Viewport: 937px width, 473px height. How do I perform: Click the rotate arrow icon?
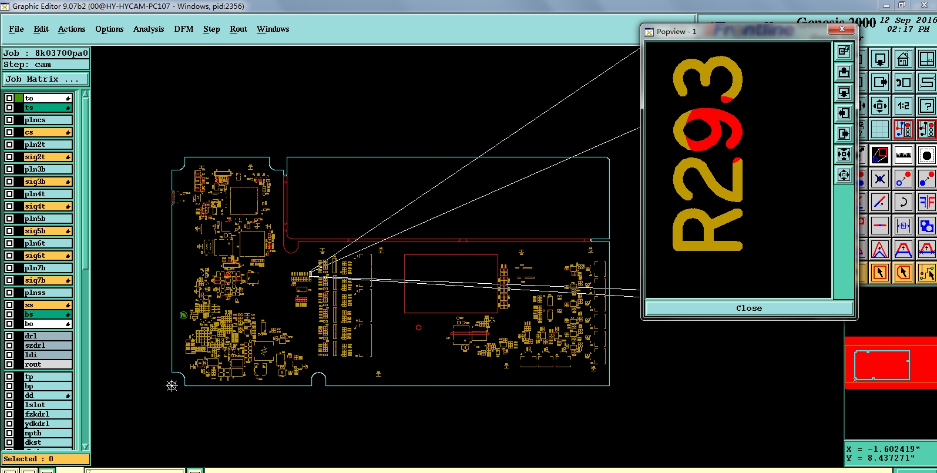coord(903,202)
